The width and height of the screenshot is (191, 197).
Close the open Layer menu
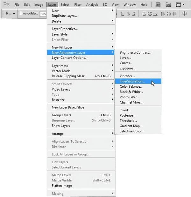point(52,5)
